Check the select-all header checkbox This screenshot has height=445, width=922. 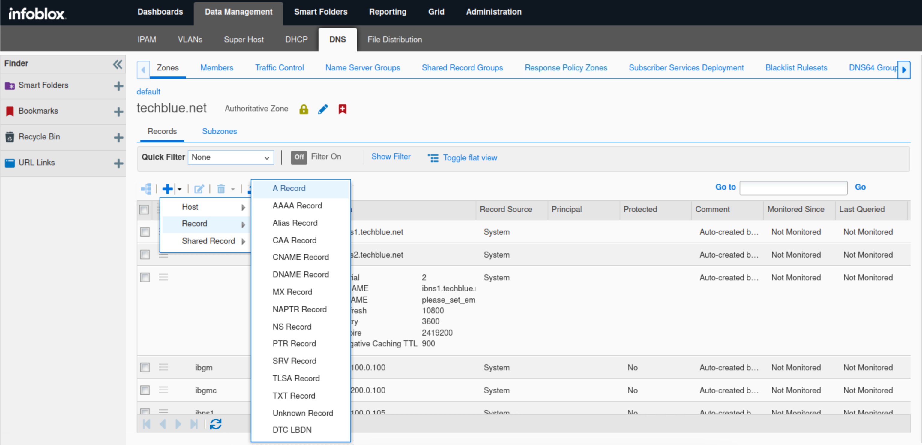tap(144, 209)
